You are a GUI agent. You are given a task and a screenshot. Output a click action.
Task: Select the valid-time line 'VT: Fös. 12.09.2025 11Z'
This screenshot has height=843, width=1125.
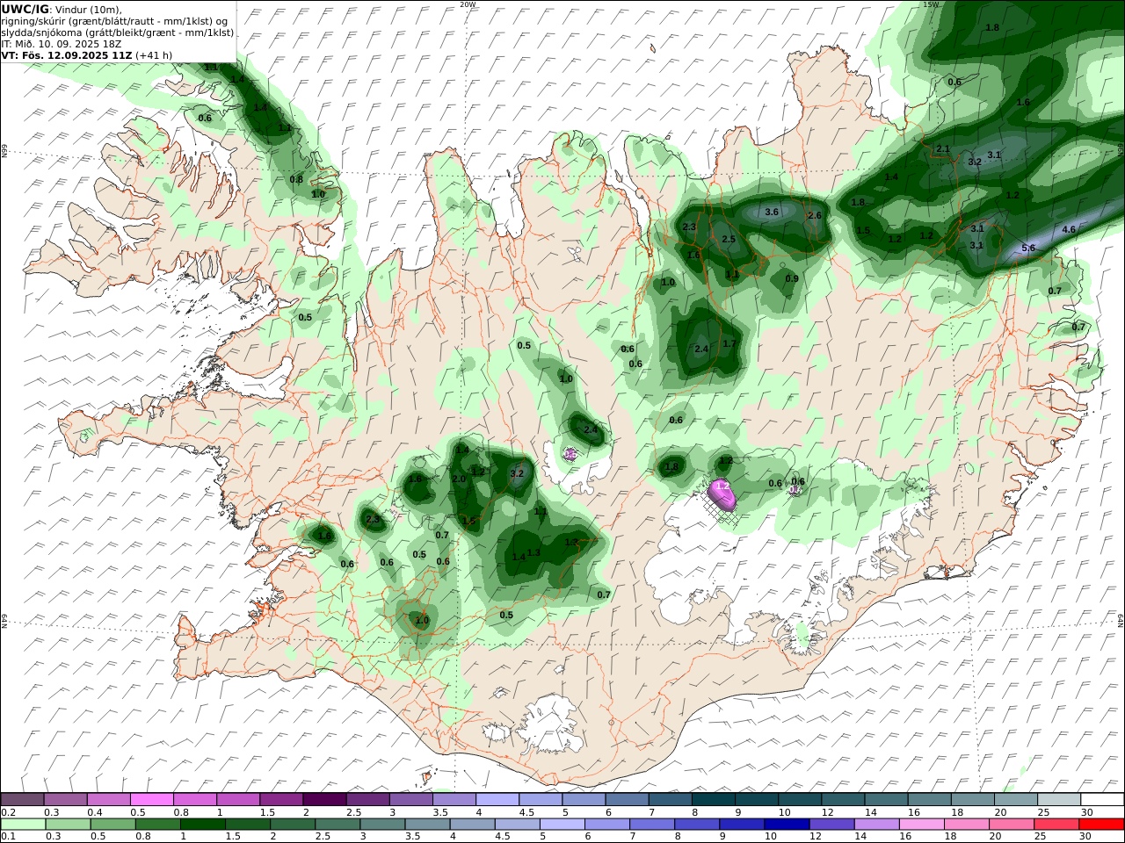(67, 54)
